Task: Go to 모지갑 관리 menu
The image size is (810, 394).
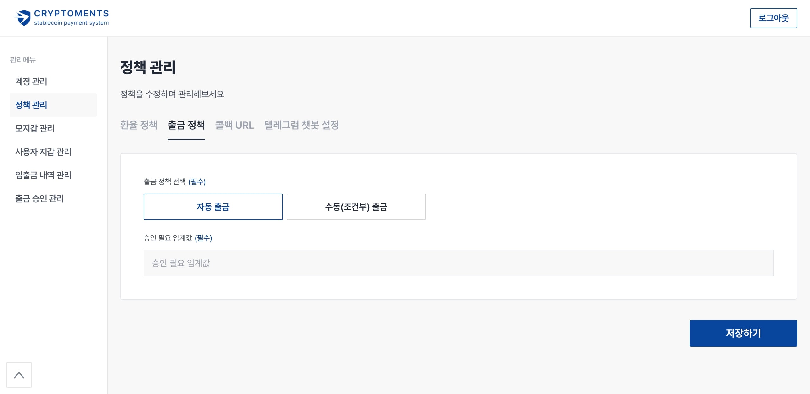Action: (x=35, y=128)
